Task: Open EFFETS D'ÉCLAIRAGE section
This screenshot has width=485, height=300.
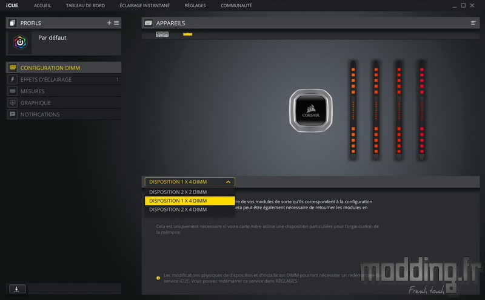Action: coord(64,79)
